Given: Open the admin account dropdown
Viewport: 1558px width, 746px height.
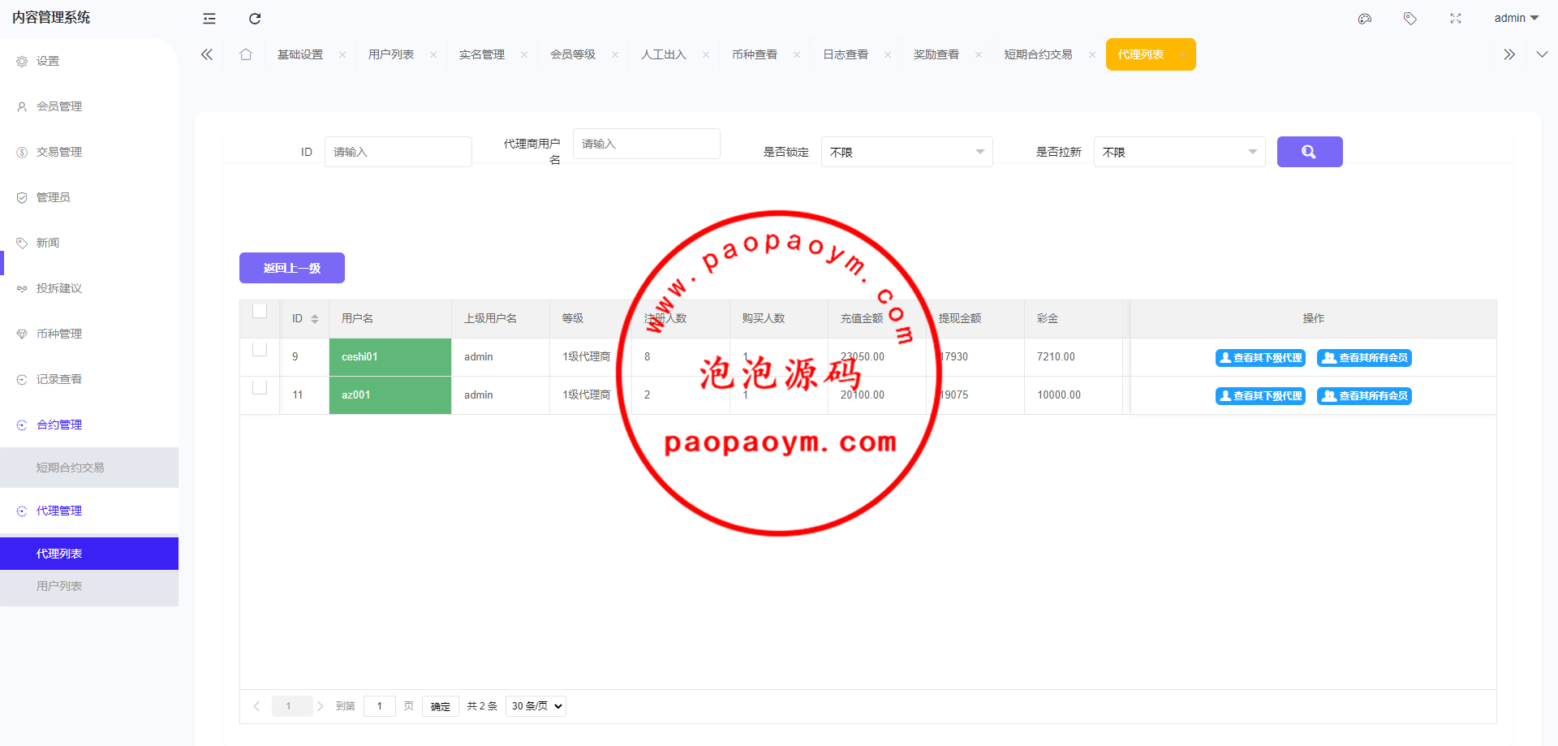Looking at the screenshot, I should tap(1516, 18).
